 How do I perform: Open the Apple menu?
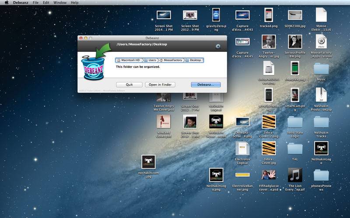coord(7,3)
